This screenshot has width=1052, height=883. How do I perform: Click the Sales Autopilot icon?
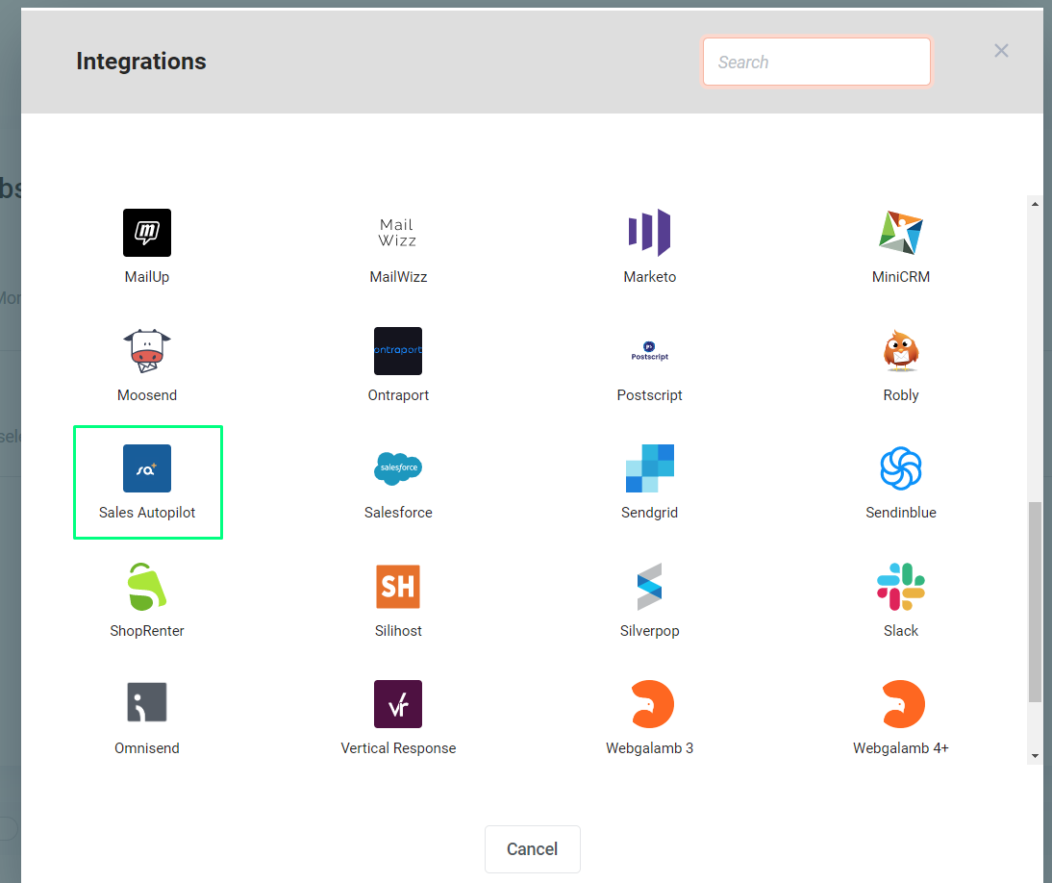click(147, 468)
